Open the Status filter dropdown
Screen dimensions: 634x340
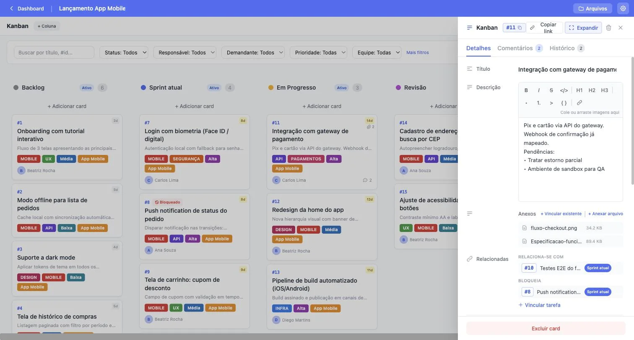(x=124, y=52)
